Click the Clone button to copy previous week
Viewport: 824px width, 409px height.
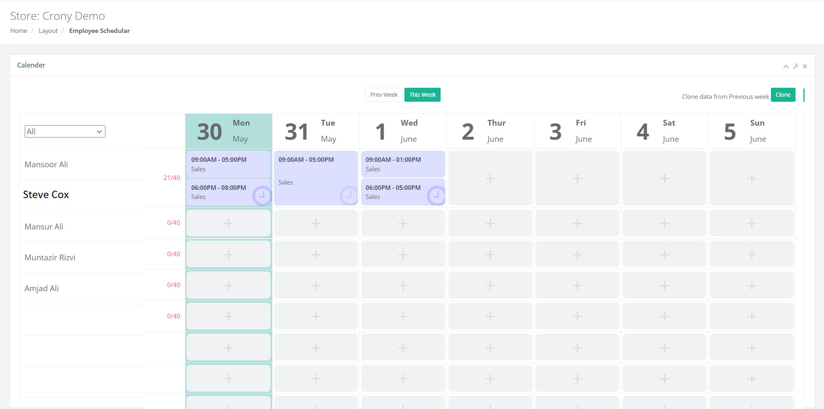click(x=783, y=94)
